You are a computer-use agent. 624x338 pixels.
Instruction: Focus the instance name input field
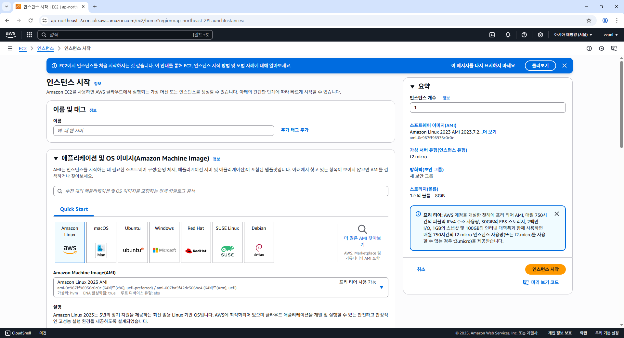coord(164,131)
